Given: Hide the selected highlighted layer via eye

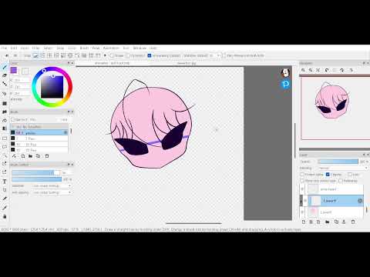Looking at the screenshot, I should pos(304,201).
